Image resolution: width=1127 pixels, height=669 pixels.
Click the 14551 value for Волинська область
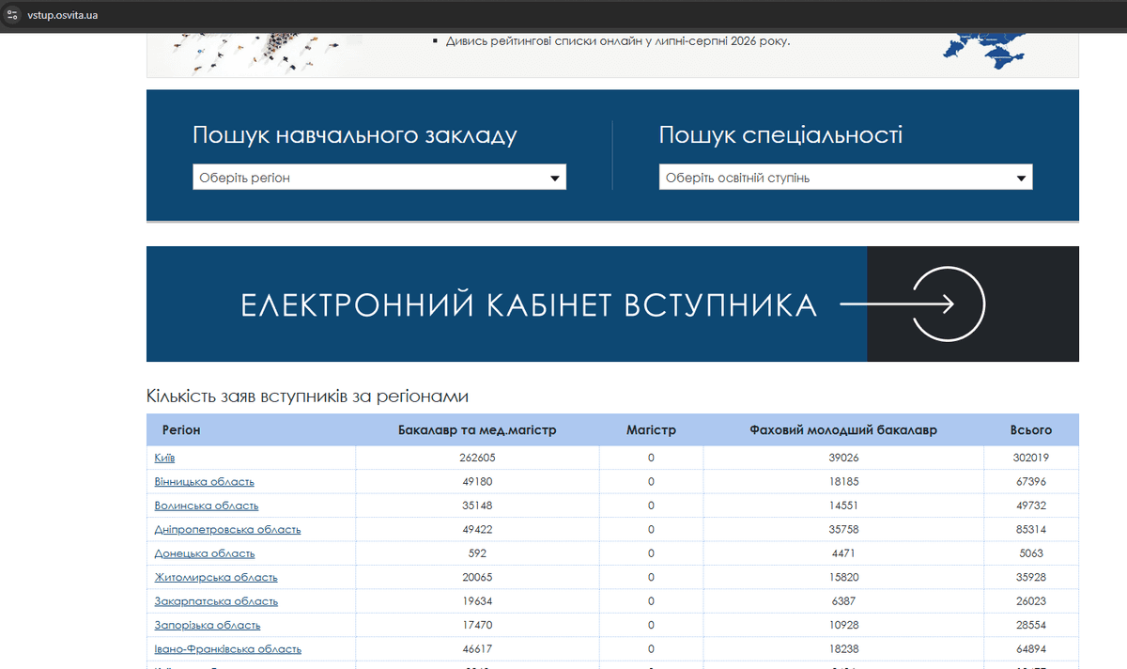(x=843, y=506)
